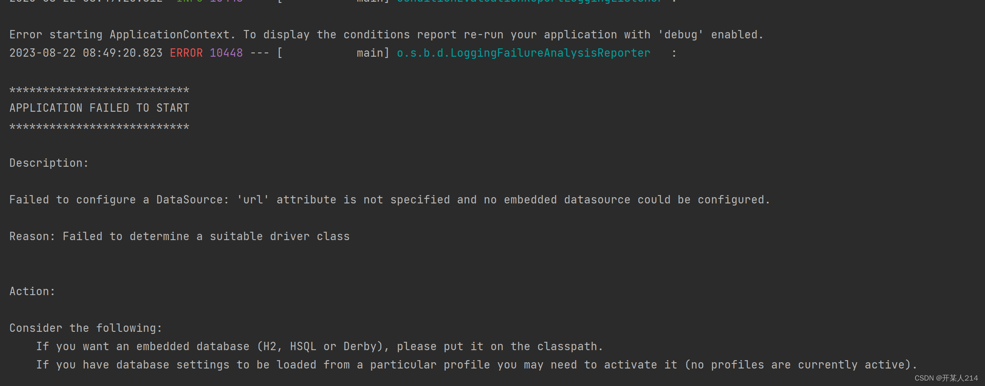This screenshot has width=985, height=386.
Task: Select the Reason: driver class line
Action: pos(180,236)
